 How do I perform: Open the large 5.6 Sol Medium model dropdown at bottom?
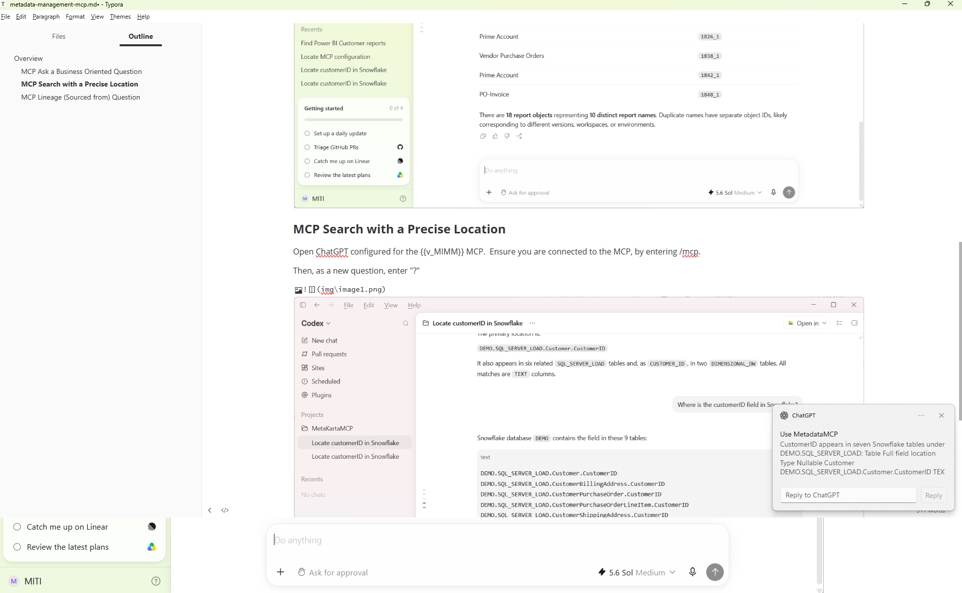coord(636,572)
